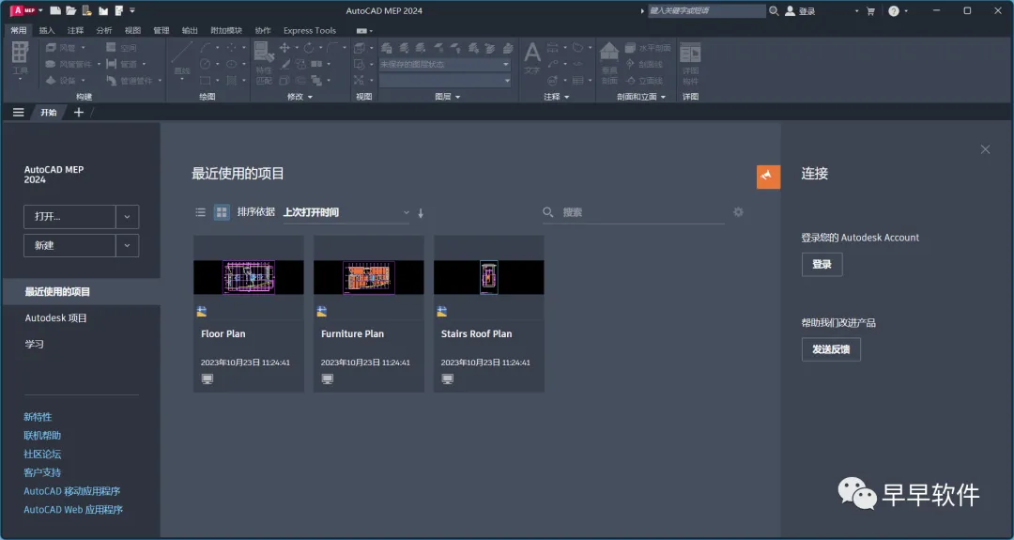
Task: Select the 管道 pipe tool
Action: pyautogui.click(x=121, y=64)
